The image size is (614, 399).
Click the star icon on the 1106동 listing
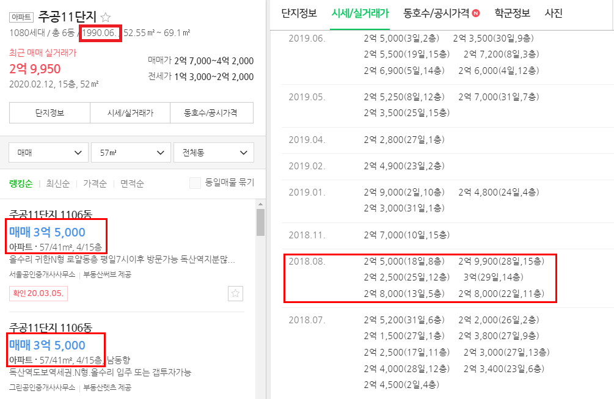[x=235, y=294]
